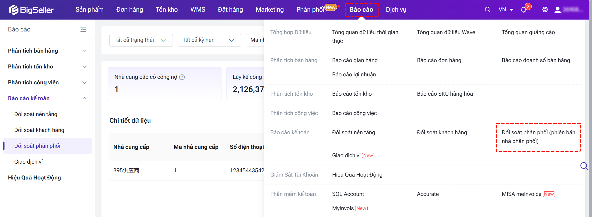Open the Marketing top menu

[x=270, y=10]
